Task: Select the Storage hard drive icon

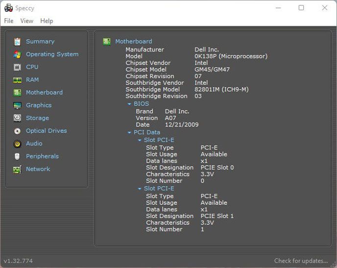Action: point(18,118)
